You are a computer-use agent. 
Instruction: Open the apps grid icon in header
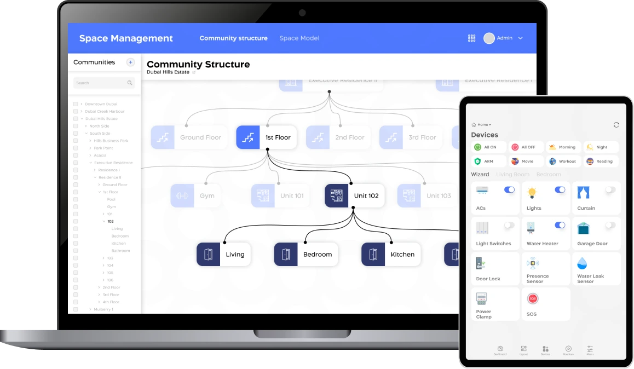471,38
